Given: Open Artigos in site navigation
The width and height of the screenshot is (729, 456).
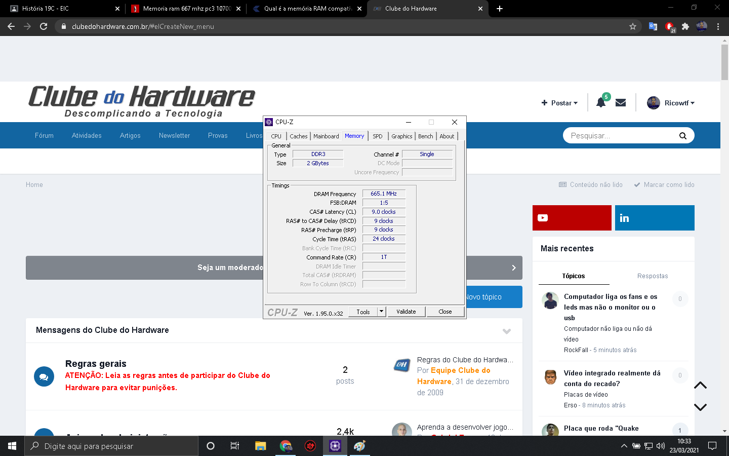Looking at the screenshot, I should (x=130, y=136).
